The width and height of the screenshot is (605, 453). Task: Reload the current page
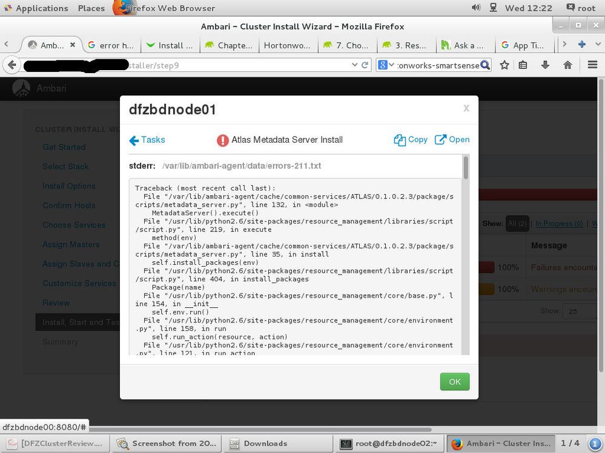coord(365,65)
